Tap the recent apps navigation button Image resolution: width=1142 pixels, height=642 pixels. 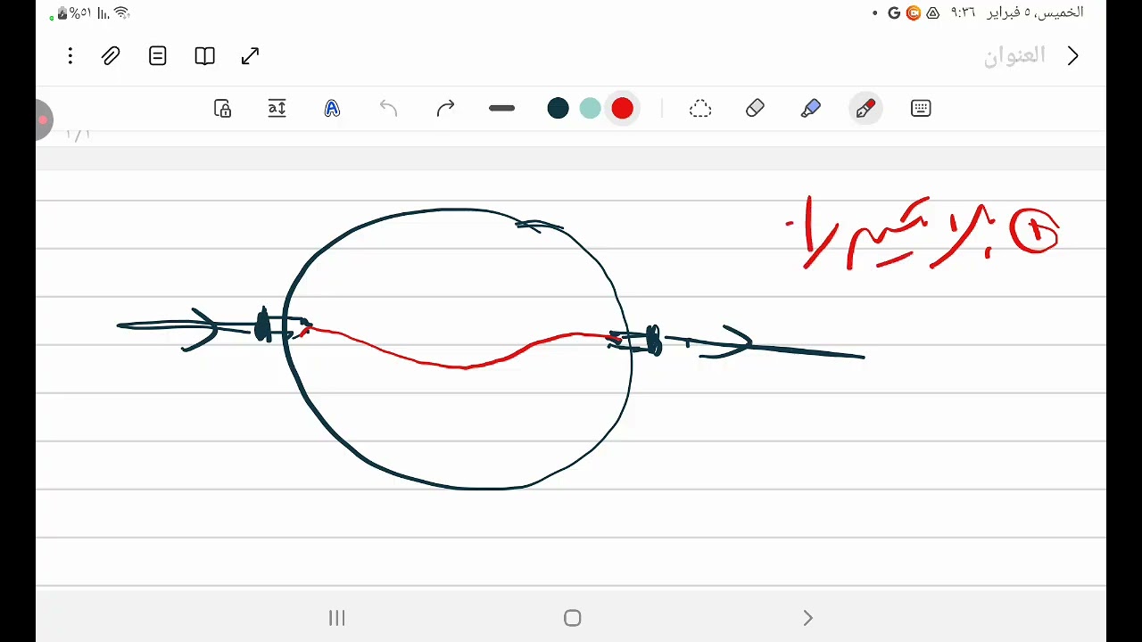point(336,618)
